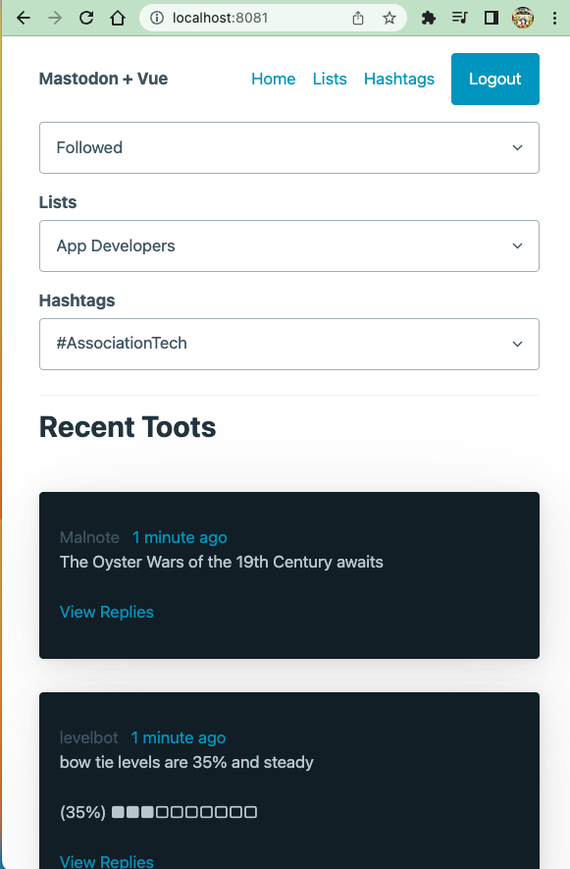Image resolution: width=570 pixels, height=869 pixels.
Task: Bookmark the page with the star icon
Action: [389, 17]
